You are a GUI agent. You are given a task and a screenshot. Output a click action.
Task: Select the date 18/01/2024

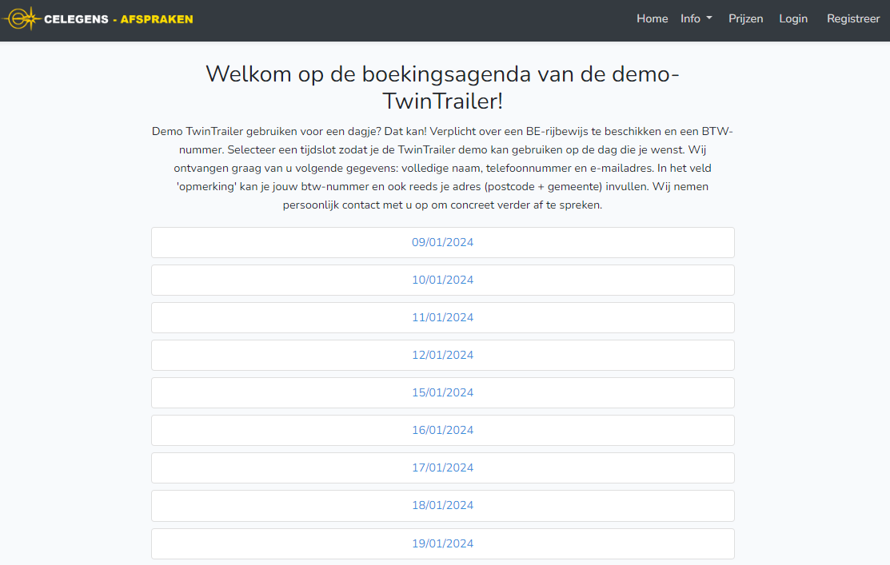(x=443, y=505)
